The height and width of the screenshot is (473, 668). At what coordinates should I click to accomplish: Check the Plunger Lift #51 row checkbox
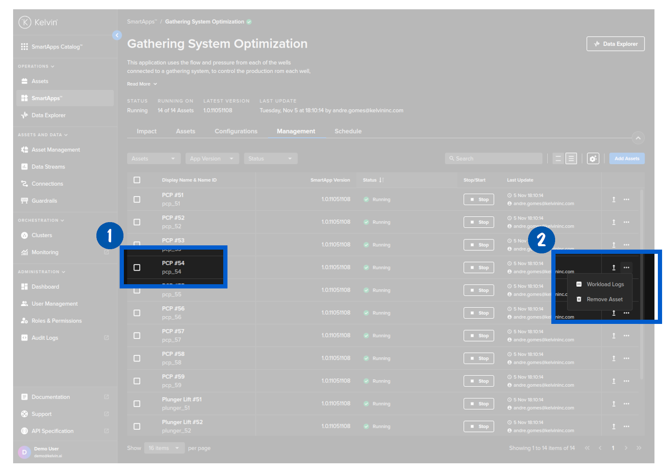point(137,404)
